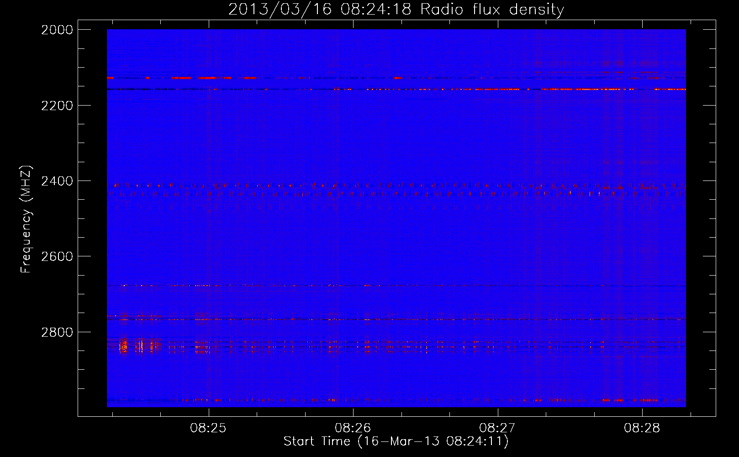Click the 2800 frequency tick label
This screenshot has width=739, height=457.
57,332
